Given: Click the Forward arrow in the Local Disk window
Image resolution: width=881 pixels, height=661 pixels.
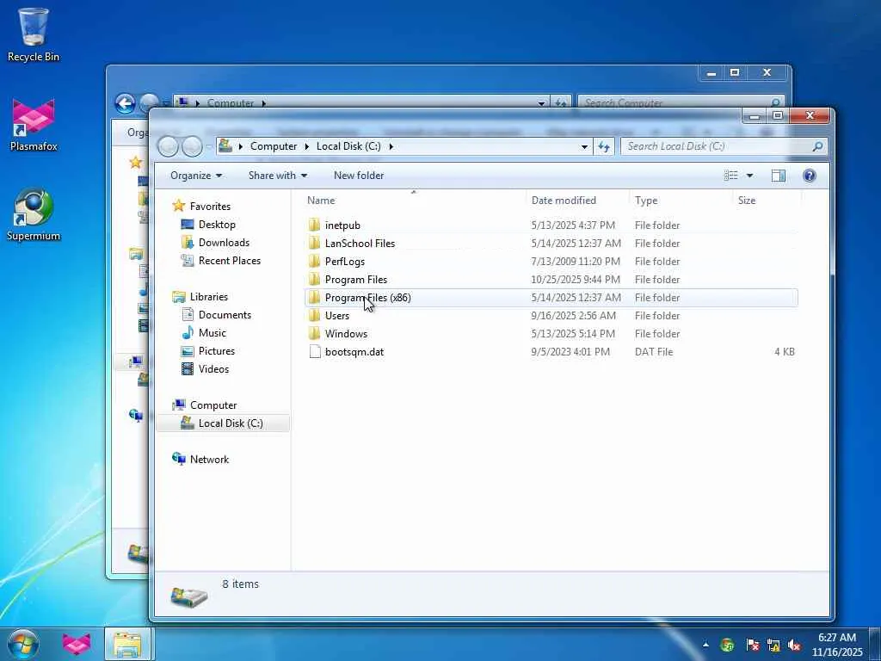Looking at the screenshot, I should point(192,146).
